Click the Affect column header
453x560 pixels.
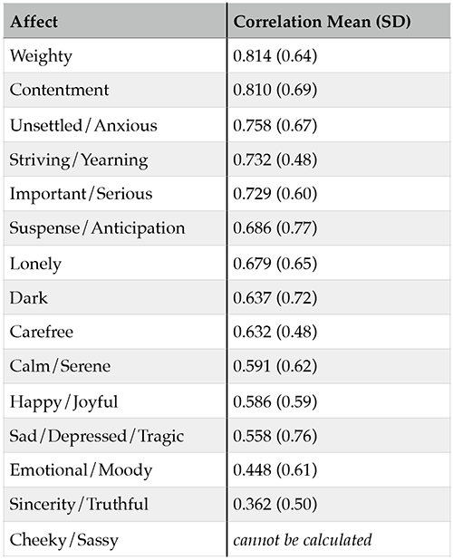(34, 22)
